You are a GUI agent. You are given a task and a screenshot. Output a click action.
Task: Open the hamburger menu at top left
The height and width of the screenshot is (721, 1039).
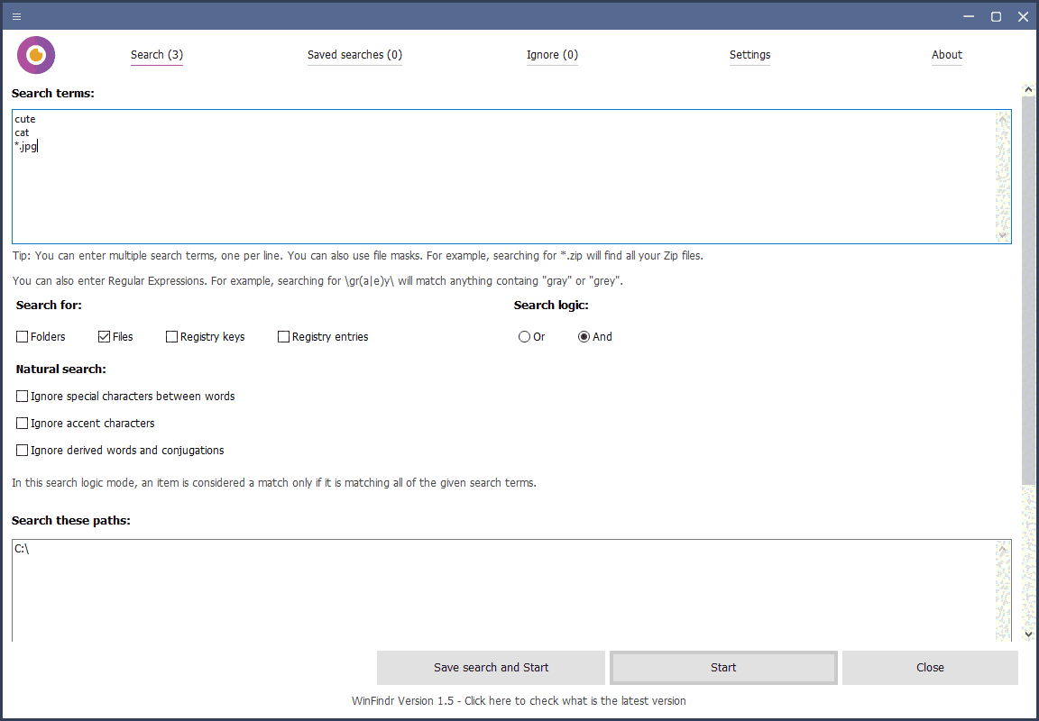[x=15, y=15]
